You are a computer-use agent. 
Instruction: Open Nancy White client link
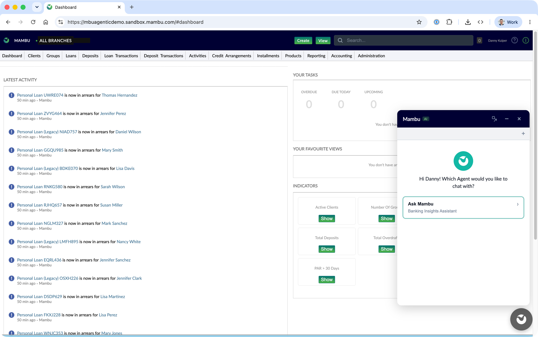tap(129, 242)
